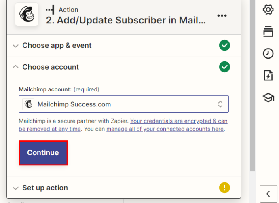This screenshot has width=279, height=203.
Task: Open 'Your credentials are encrypted' link
Action: pos(123,125)
